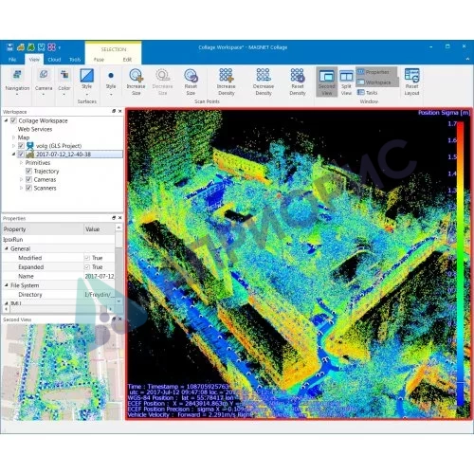Click the Save icon in quick access toolbar
474x474 pixels.
pos(10,47)
